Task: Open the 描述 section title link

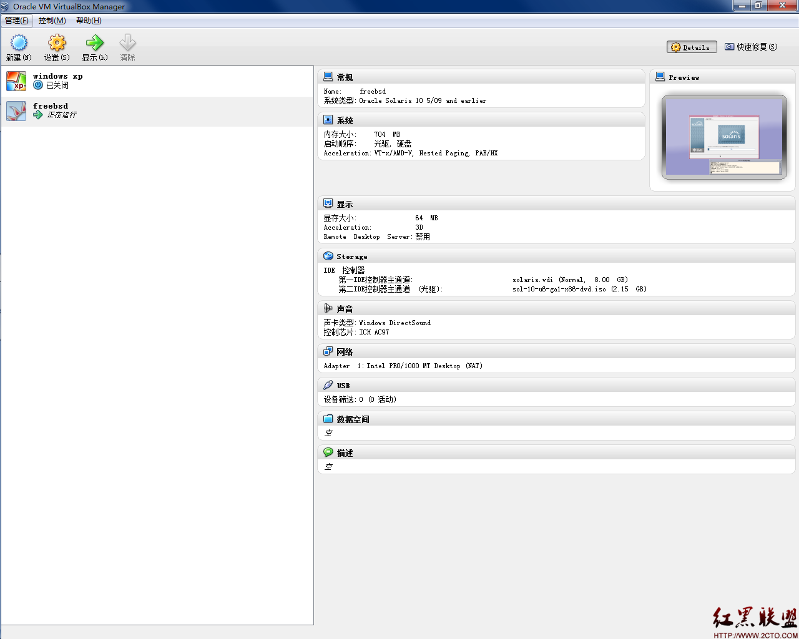Action: click(x=345, y=453)
